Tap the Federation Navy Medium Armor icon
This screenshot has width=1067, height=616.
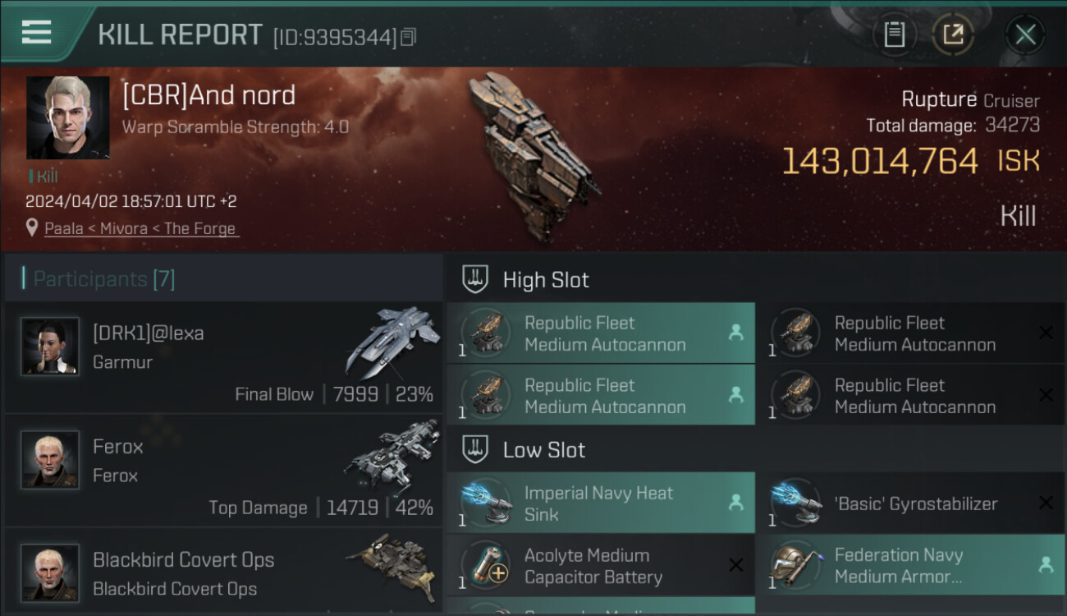795,566
